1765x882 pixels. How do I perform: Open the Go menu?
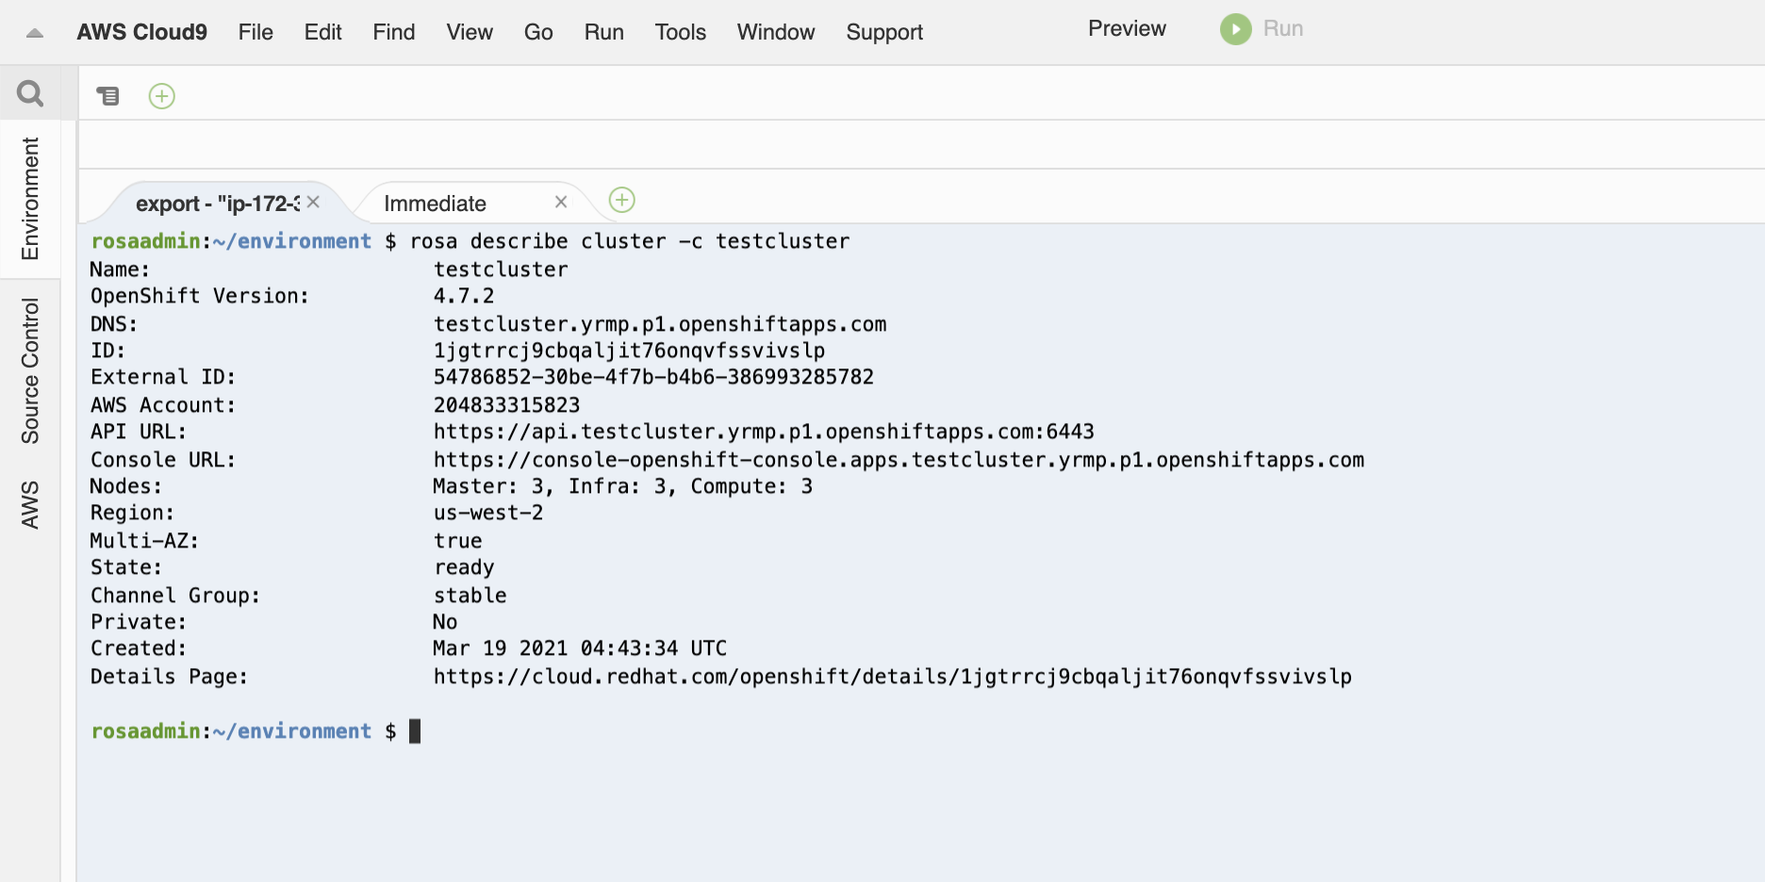coord(538,32)
